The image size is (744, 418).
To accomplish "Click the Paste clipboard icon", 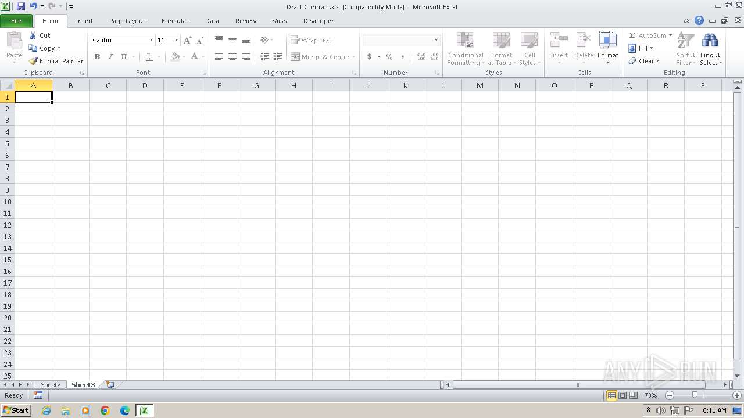I will pos(14,41).
